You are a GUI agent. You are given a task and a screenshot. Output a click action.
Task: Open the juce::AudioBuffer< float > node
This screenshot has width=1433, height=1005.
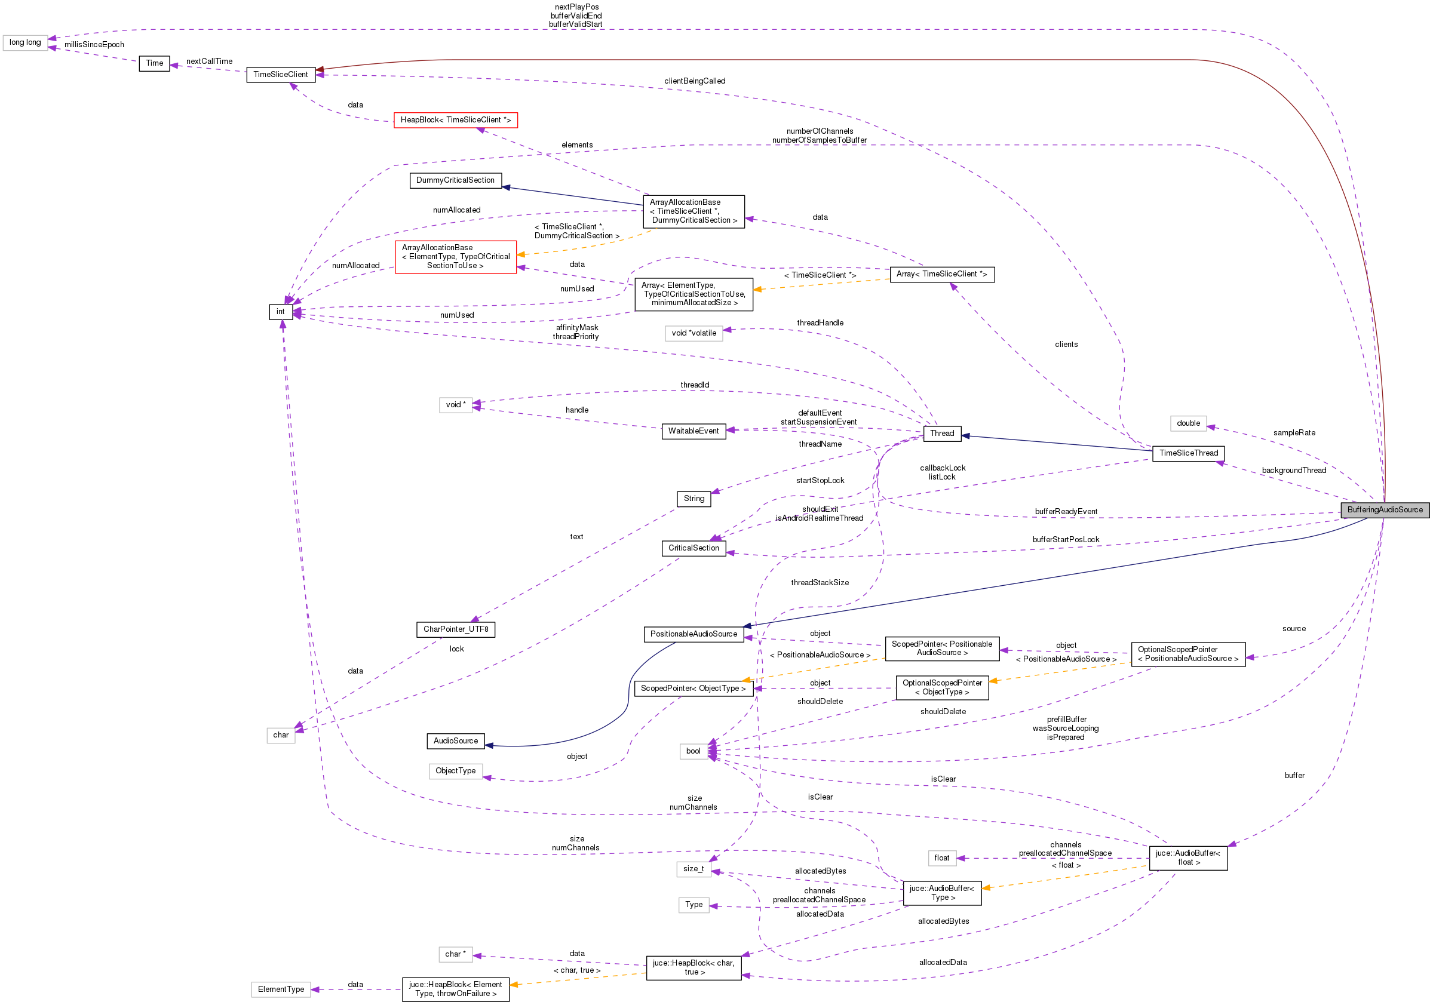pyautogui.click(x=1188, y=858)
